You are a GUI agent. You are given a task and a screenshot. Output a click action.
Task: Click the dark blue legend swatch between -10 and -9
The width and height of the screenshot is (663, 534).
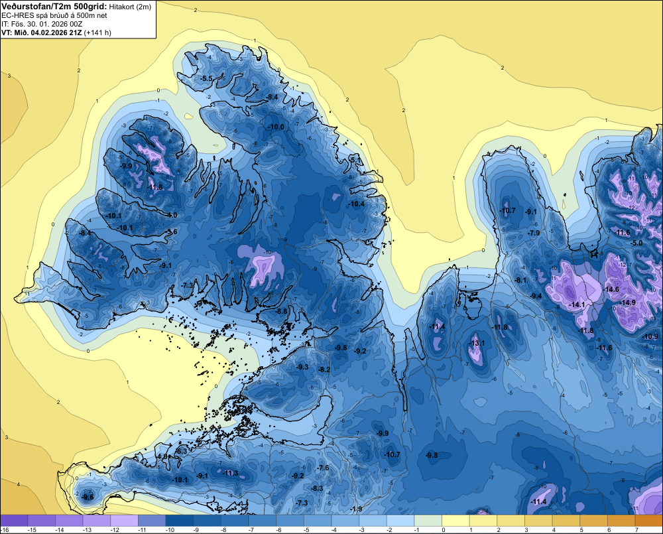tap(180, 521)
